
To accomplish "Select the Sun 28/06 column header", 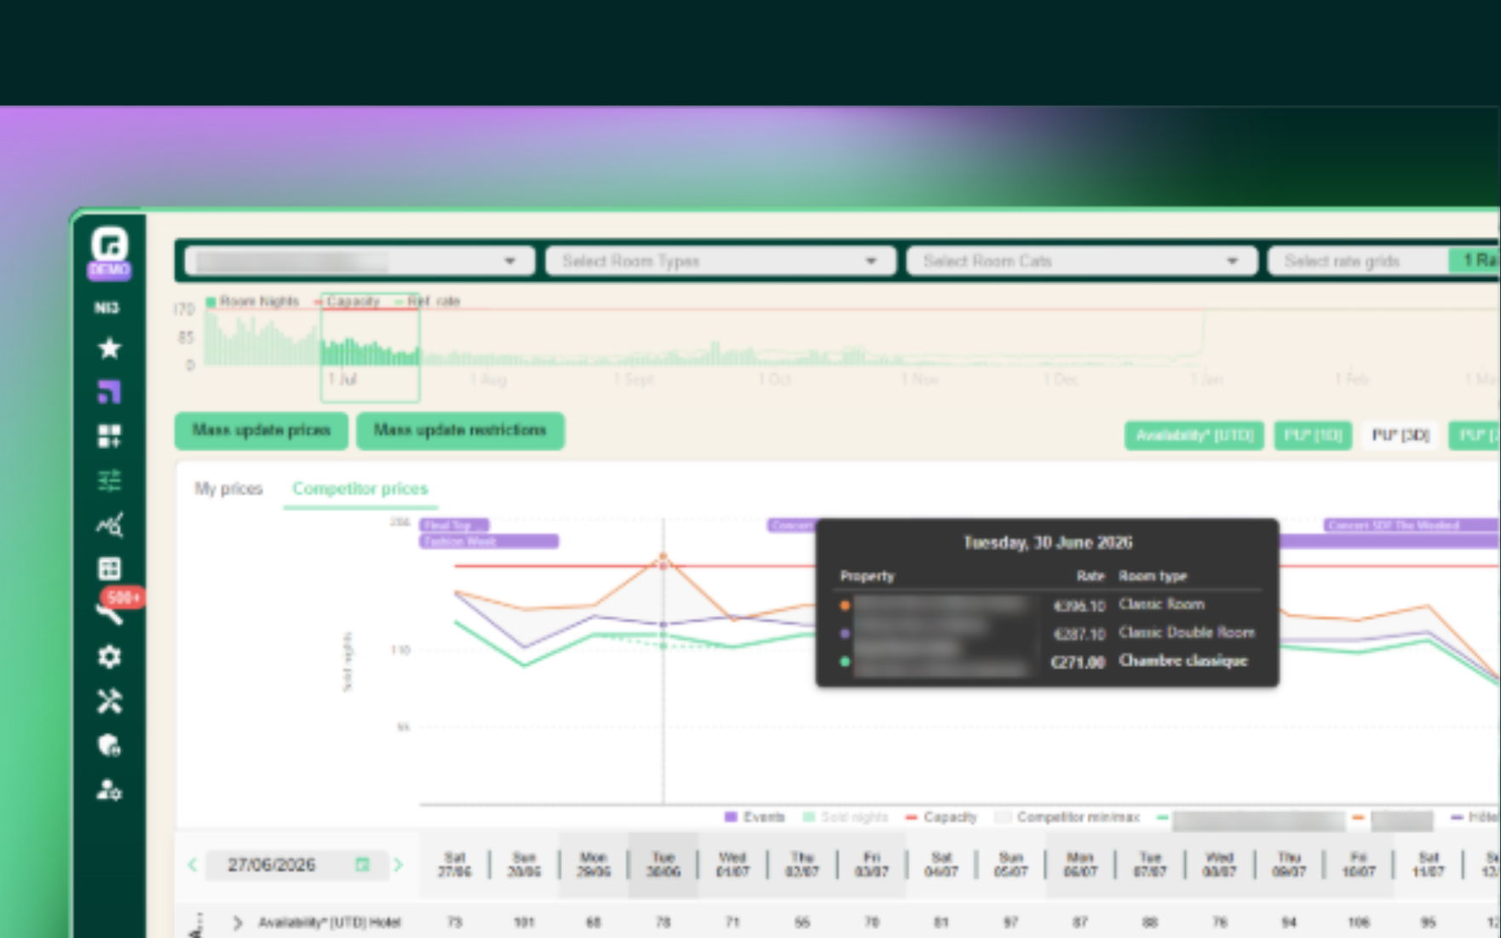I will [524, 865].
